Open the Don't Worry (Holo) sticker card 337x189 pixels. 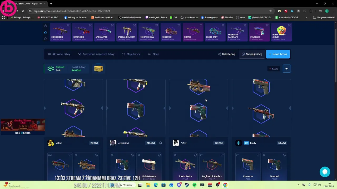(x=281, y=32)
